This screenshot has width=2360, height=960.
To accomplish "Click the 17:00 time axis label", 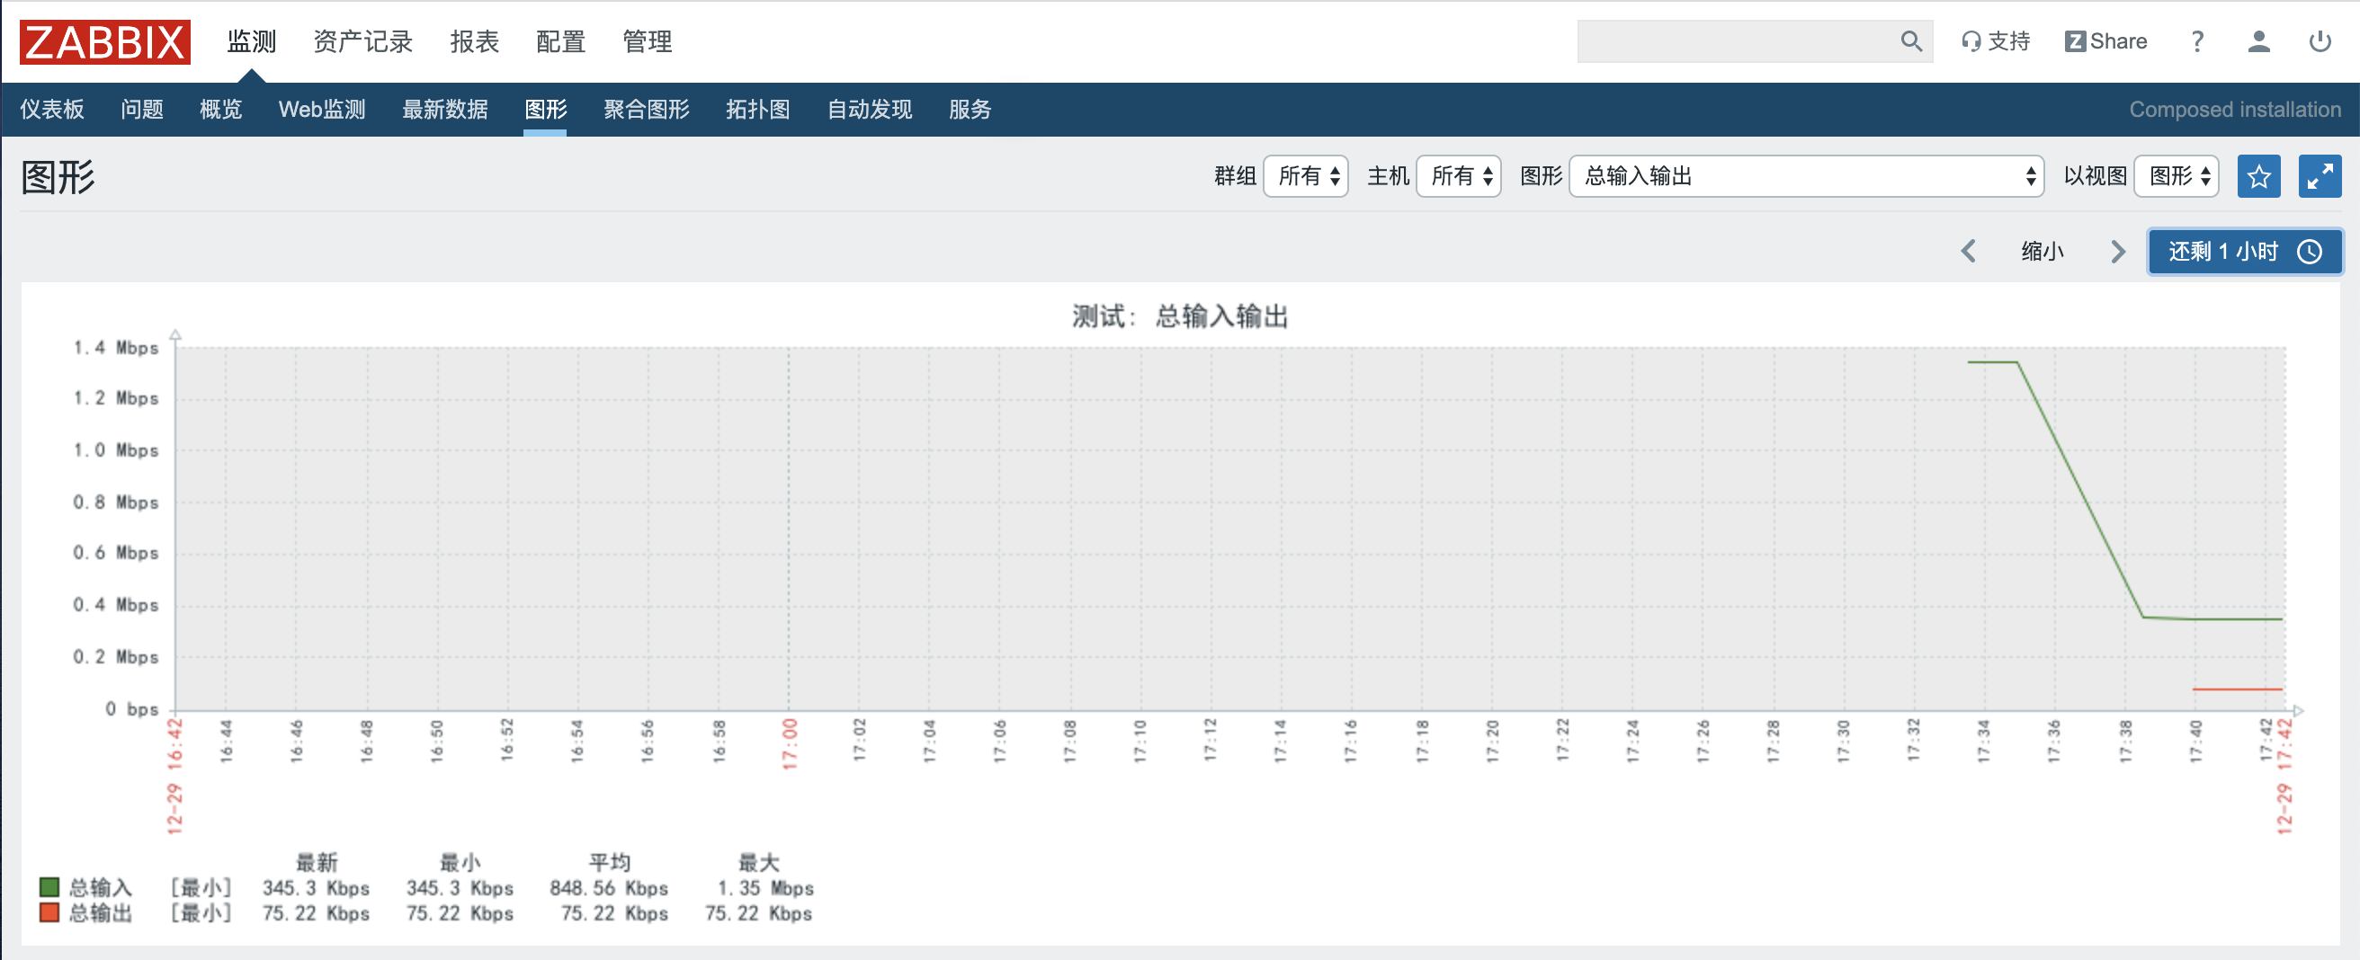I will coord(790,743).
